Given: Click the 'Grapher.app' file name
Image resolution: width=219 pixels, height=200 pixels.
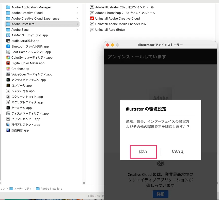Looking at the screenshot, I should pos(20,69).
